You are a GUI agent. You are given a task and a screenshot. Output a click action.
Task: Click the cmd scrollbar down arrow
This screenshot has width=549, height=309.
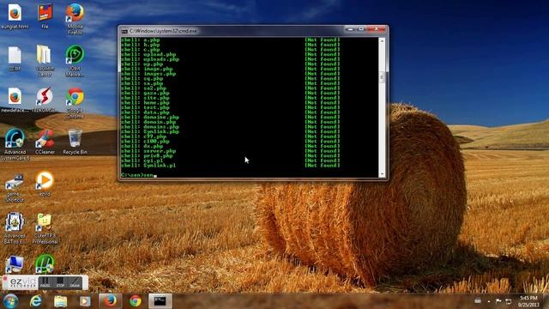pyautogui.click(x=382, y=174)
